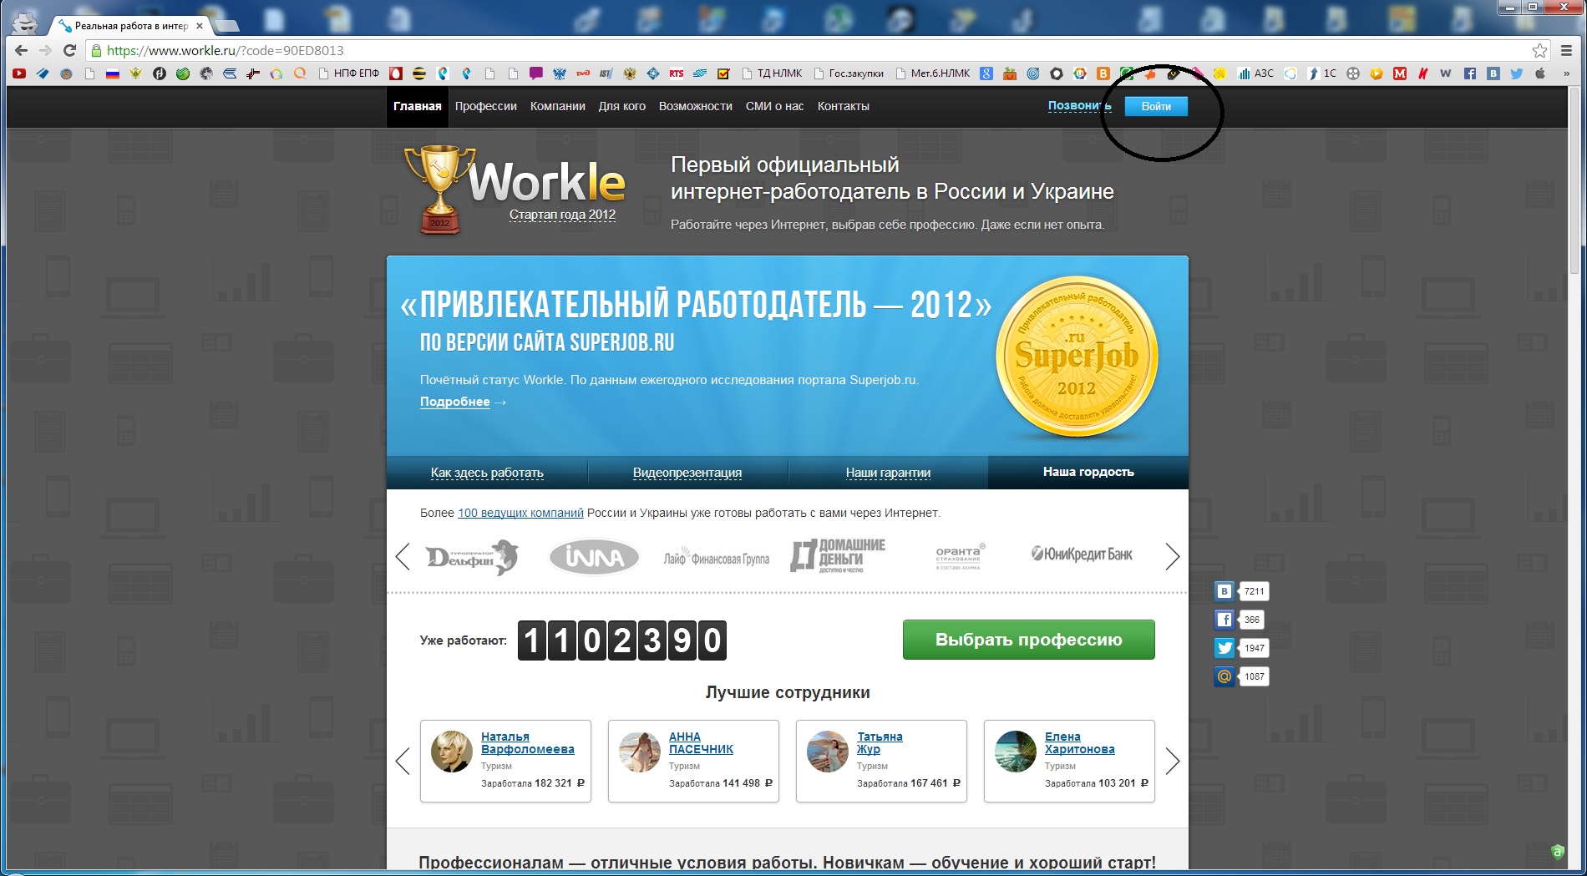
Task: Open the Возможности menu item
Action: coord(696,106)
